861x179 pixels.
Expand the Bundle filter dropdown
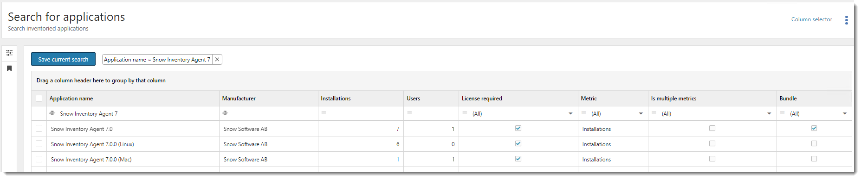(x=844, y=114)
